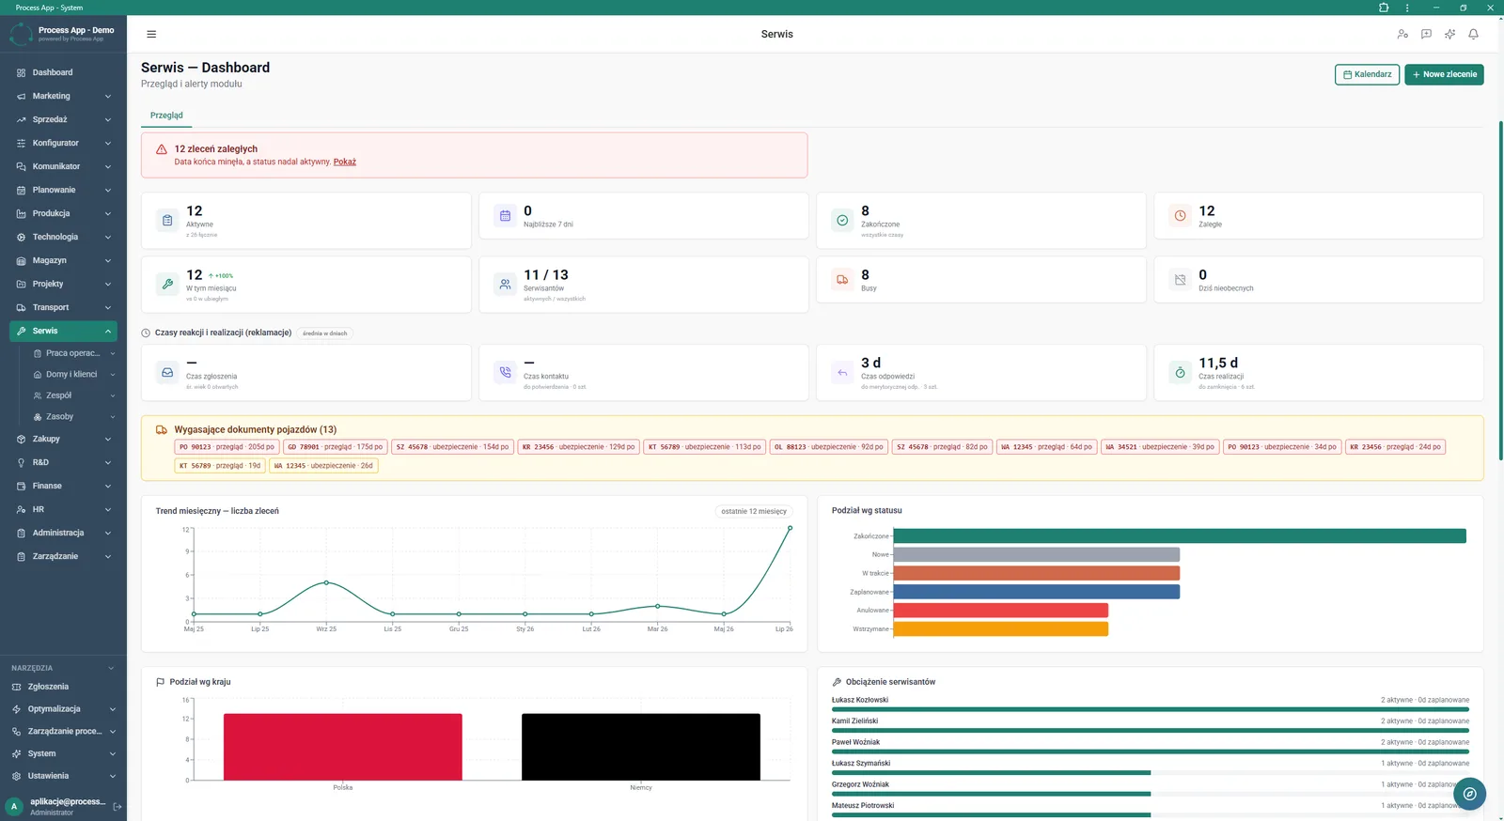
Task: Click the Process App logo in sidebar
Action: pos(21,34)
